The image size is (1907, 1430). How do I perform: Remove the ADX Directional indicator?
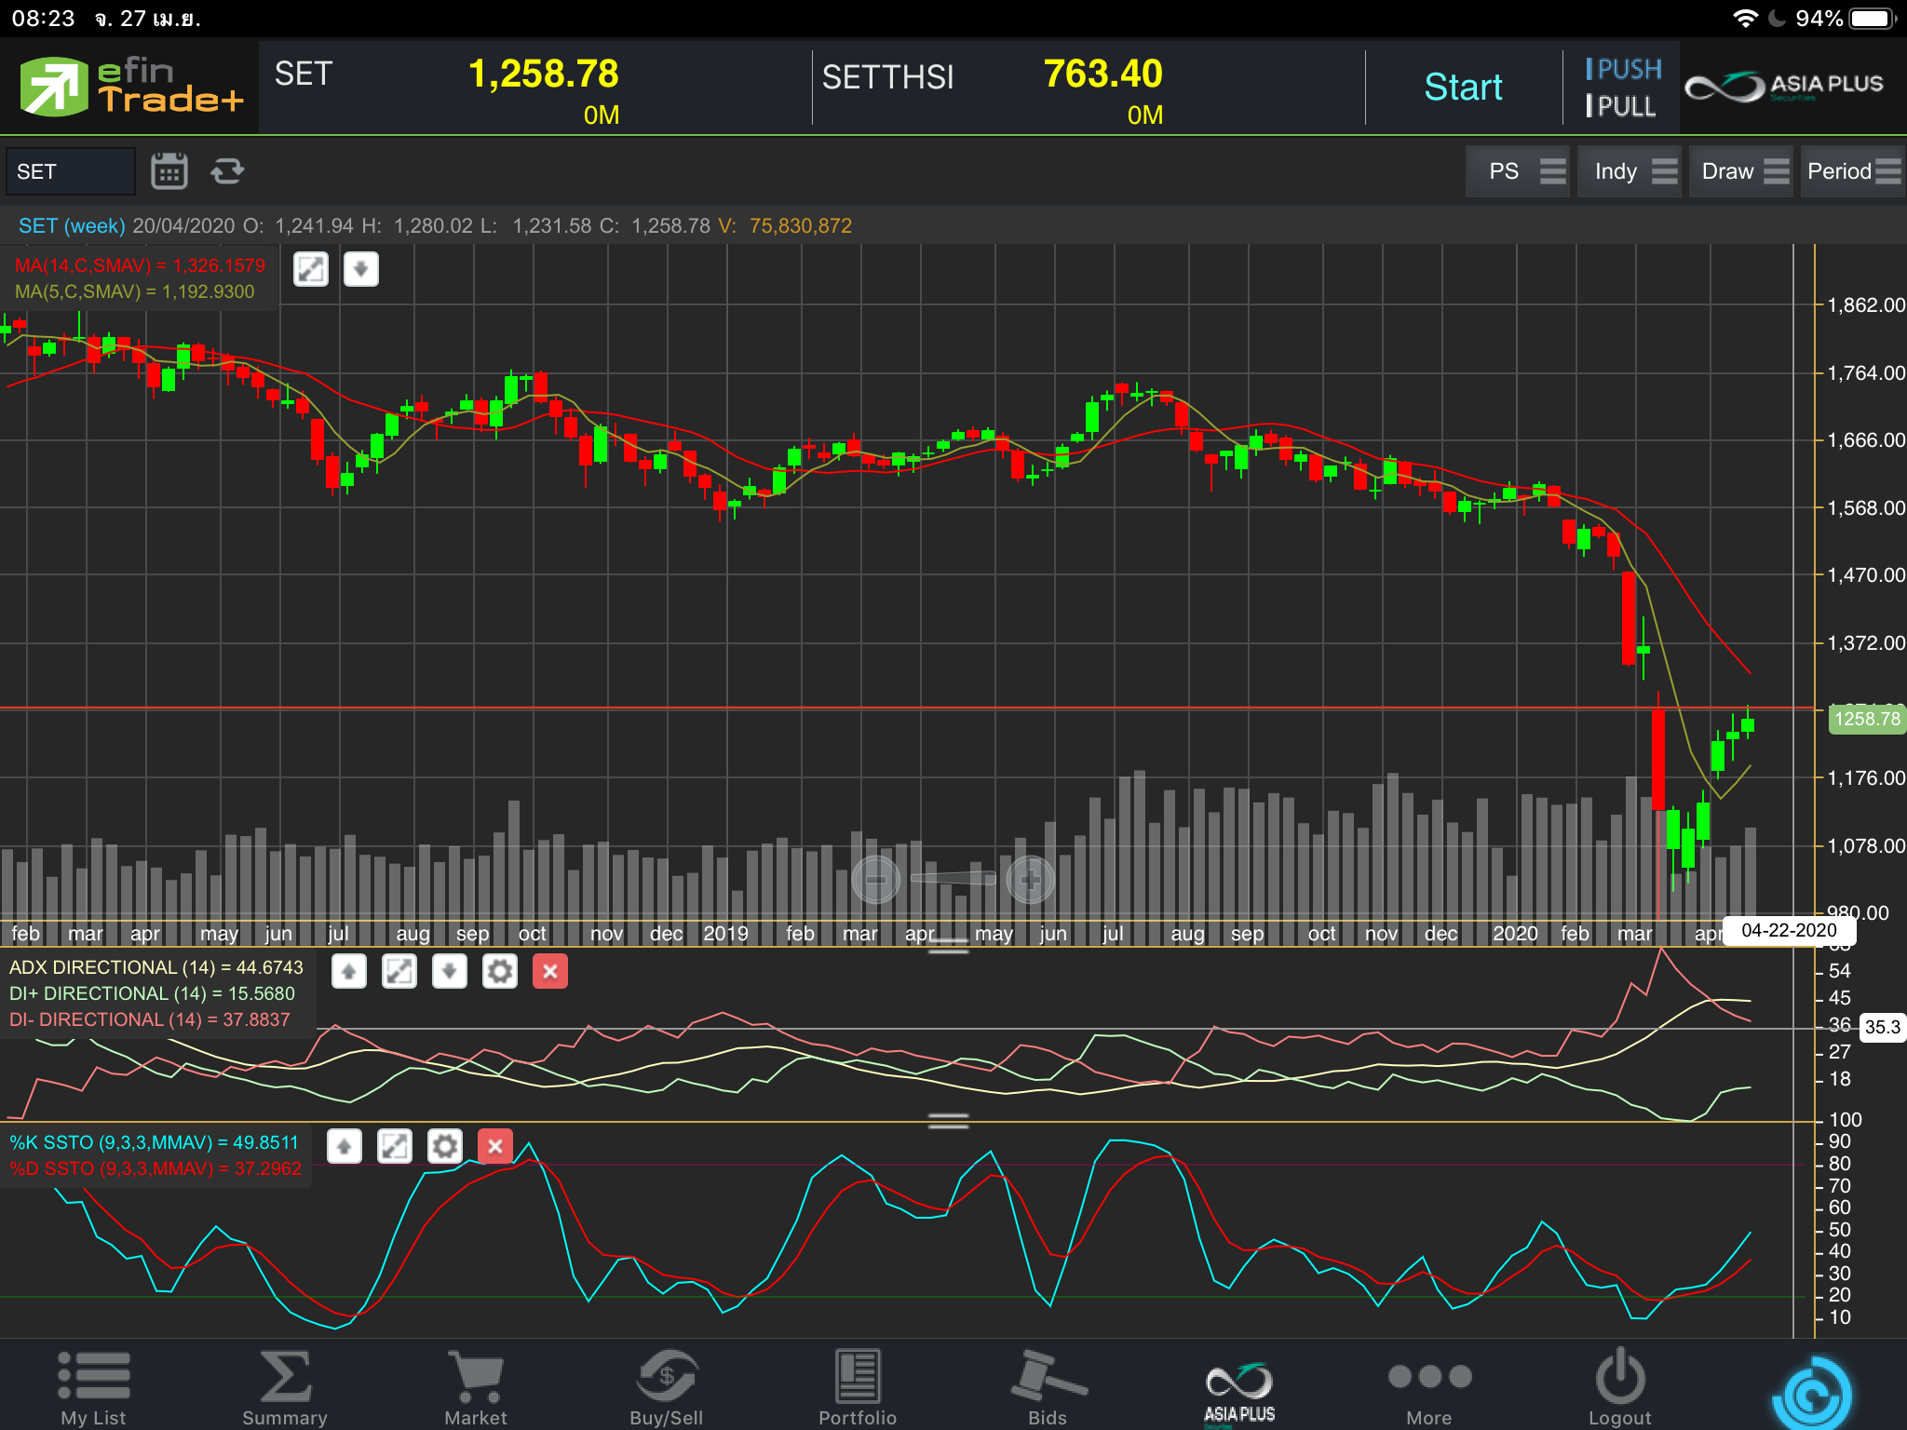click(550, 972)
